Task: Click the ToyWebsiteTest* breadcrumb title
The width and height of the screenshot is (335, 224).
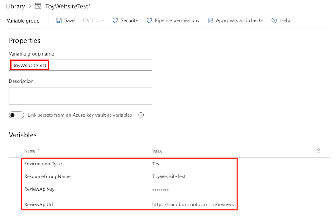Action: tap(68, 6)
